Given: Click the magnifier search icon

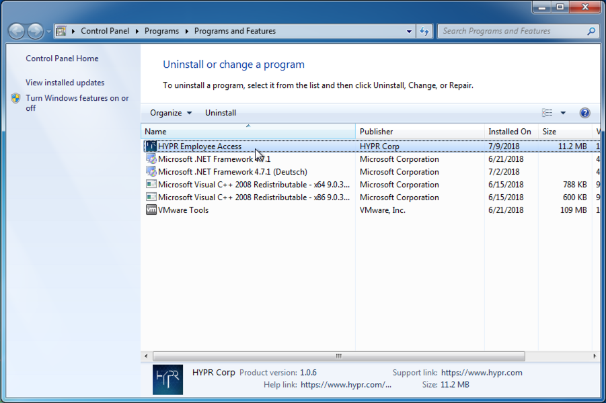Looking at the screenshot, I should pyautogui.click(x=591, y=31).
